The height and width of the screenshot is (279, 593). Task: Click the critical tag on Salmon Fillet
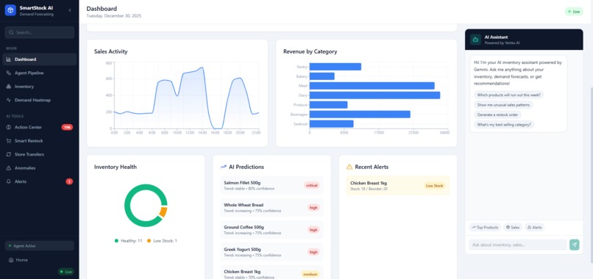[312, 185]
